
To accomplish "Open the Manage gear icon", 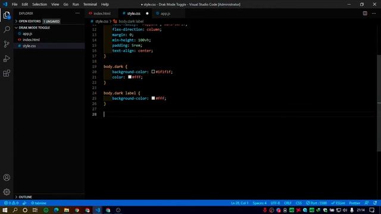I will (x=7, y=192).
